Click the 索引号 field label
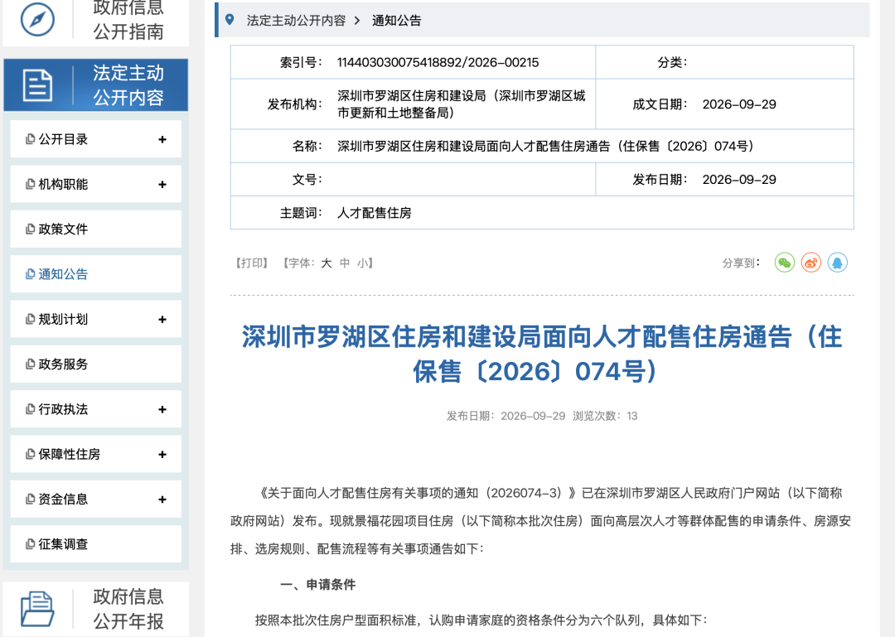Screen dimensions: 895x637 301,63
